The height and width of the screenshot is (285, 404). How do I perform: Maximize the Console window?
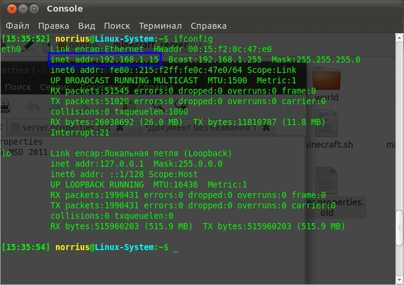tap(34, 9)
